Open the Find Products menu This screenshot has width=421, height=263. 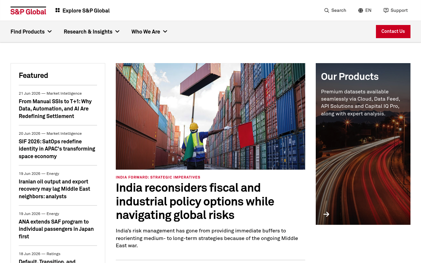point(31,32)
